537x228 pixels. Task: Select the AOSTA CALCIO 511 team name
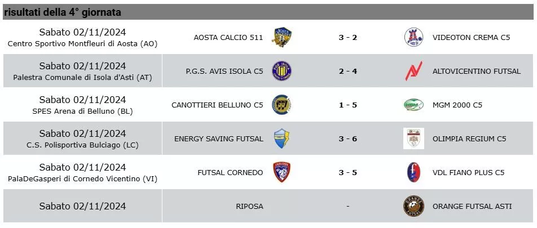pos(228,38)
